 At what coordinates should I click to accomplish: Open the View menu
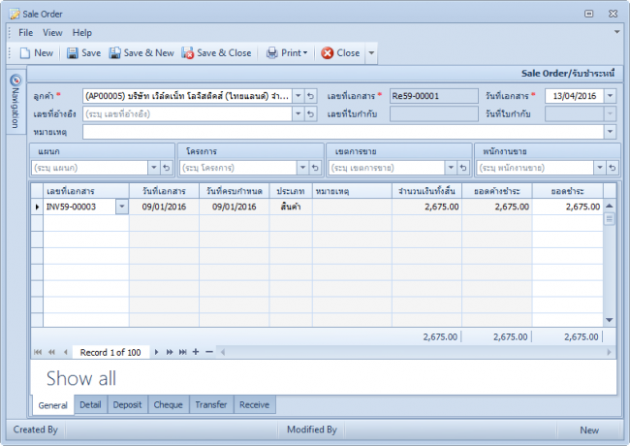point(52,33)
